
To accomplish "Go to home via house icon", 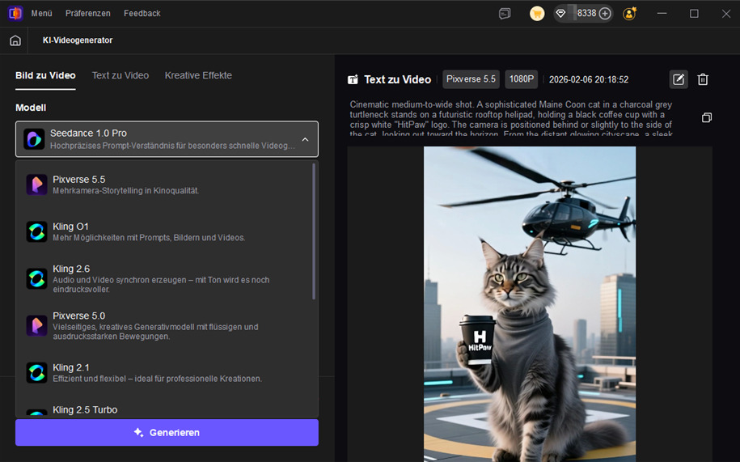I will tap(15, 40).
